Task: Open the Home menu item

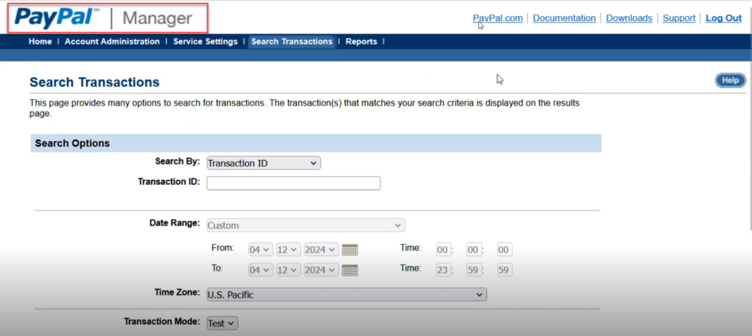Action: 40,42
